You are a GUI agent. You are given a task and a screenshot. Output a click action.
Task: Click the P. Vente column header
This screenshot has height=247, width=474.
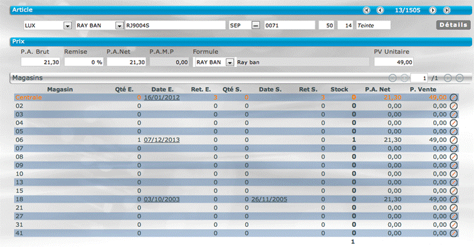[423, 89]
